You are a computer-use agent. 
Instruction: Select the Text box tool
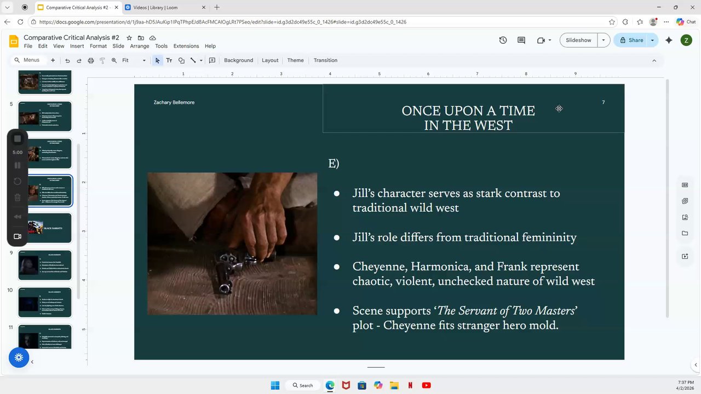(x=169, y=60)
